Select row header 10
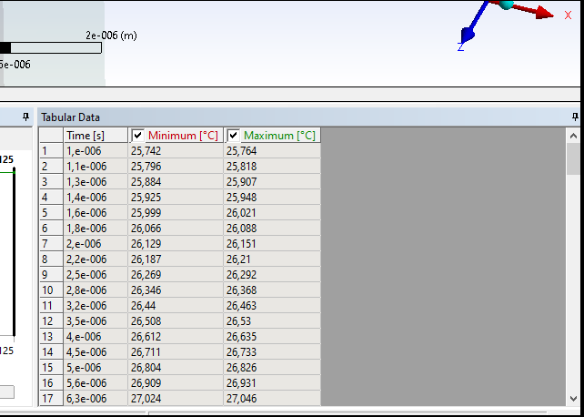This screenshot has width=584, height=417. coord(52,290)
